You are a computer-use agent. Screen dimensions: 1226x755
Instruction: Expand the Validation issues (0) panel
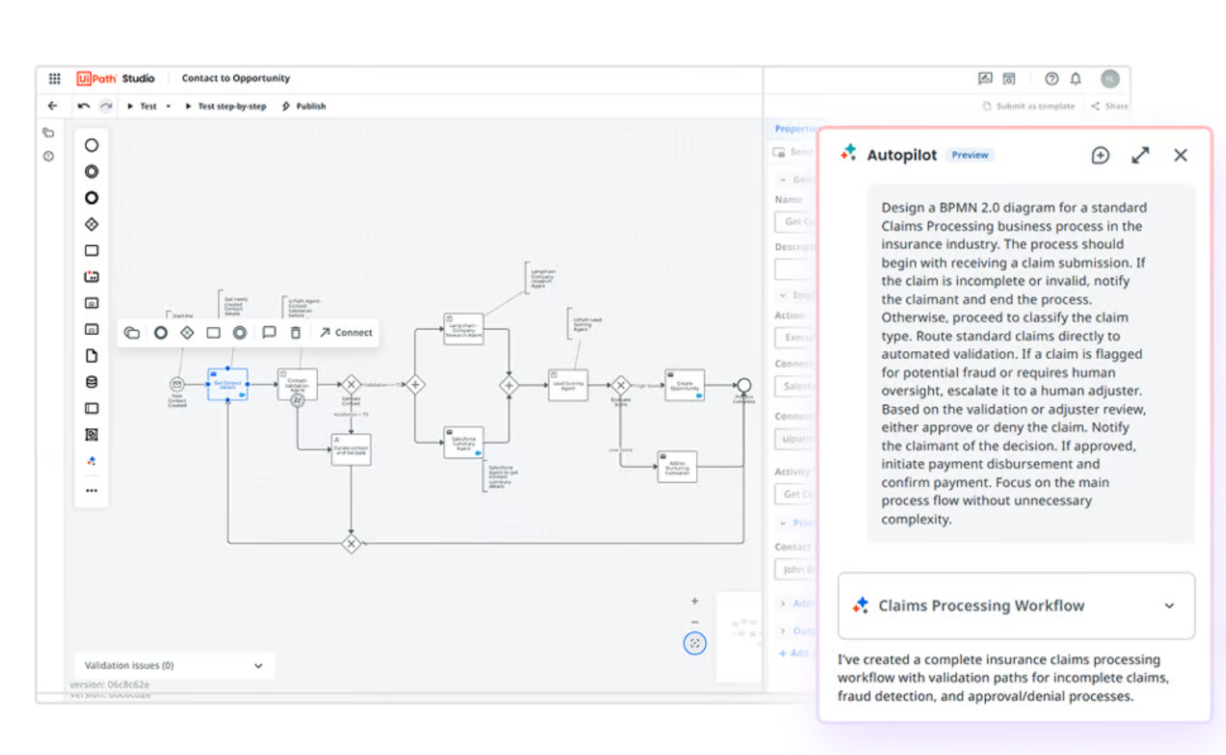(258, 666)
